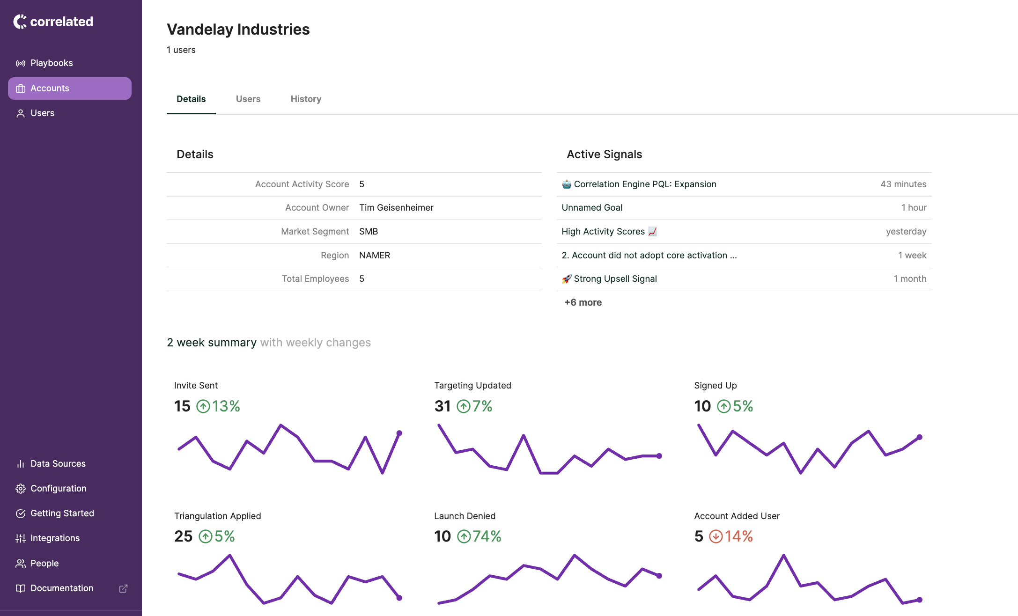Image resolution: width=1018 pixels, height=616 pixels.
Task: Click the High Activity Scores signal
Action: [x=603, y=232]
